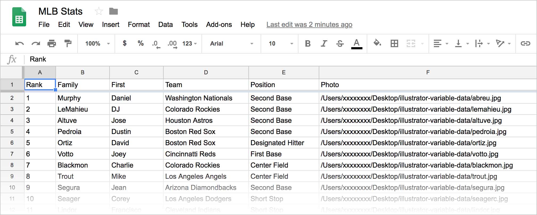
Task: Select the Murphy cell
Action: [x=83, y=98]
